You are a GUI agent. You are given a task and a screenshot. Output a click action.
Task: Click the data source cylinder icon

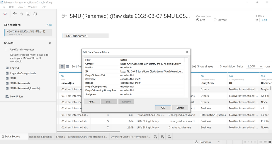click(63, 16)
